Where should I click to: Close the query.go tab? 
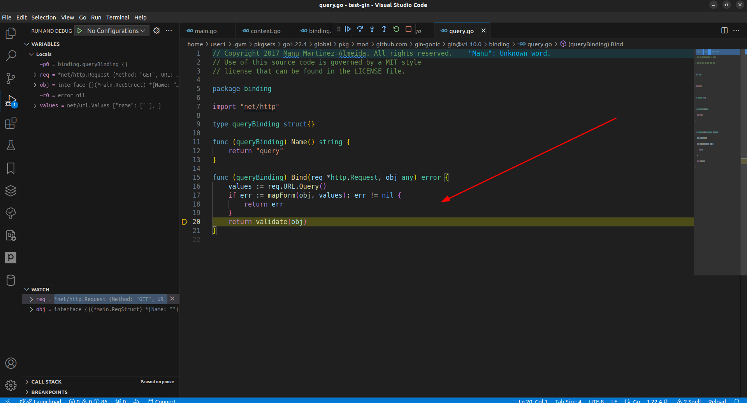pos(483,31)
